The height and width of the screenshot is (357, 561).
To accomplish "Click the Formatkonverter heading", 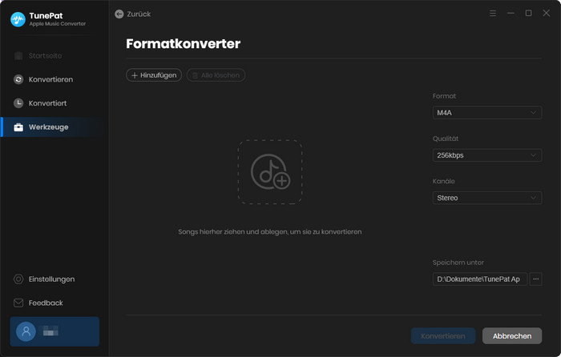I will pyautogui.click(x=184, y=43).
